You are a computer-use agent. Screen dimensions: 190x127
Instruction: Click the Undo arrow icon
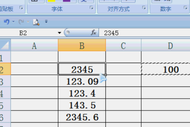point(7,22)
